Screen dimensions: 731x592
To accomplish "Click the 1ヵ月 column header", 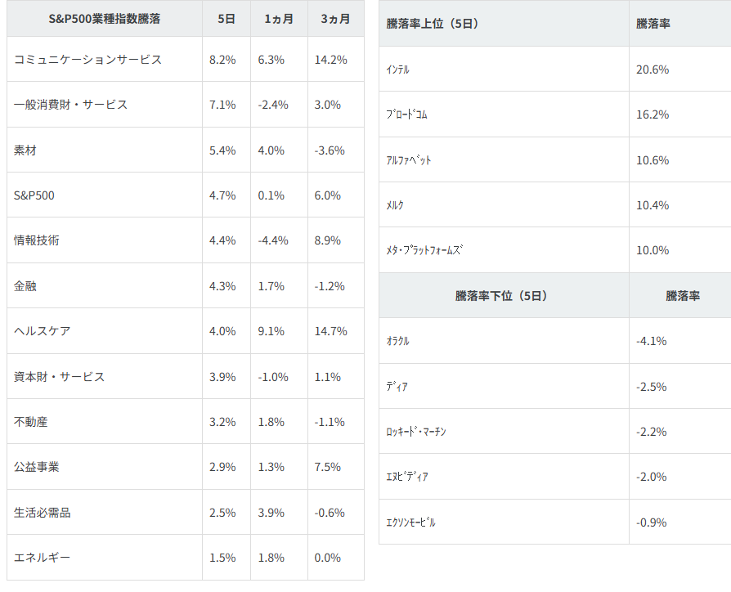I will 279,19.
